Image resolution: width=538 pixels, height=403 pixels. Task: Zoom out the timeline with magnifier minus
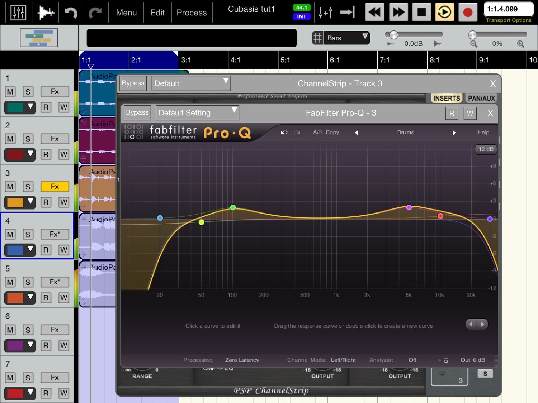click(474, 44)
